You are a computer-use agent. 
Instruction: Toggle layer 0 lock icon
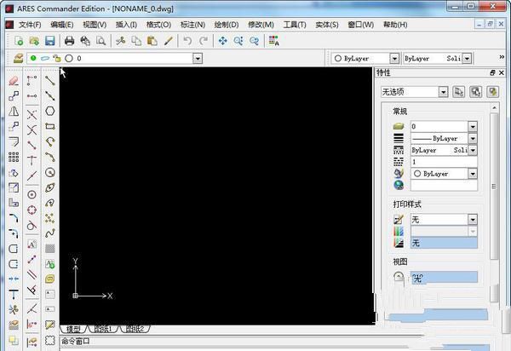[57, 58]
